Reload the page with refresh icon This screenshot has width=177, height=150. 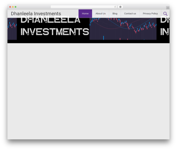coord(115,7)
